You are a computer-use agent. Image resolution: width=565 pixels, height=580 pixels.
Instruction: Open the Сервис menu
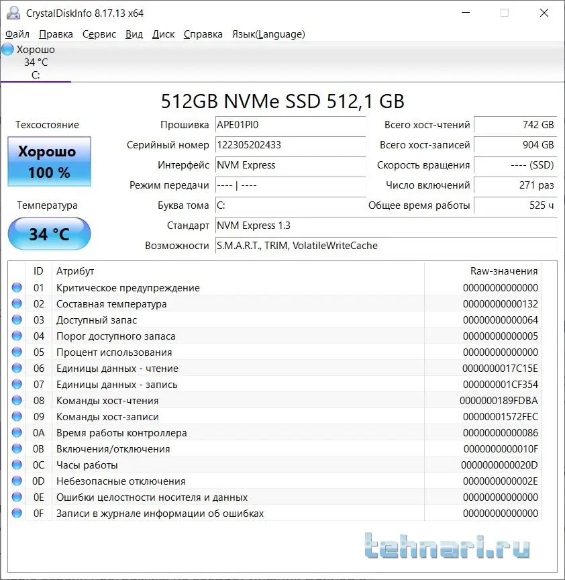(99, 34)
